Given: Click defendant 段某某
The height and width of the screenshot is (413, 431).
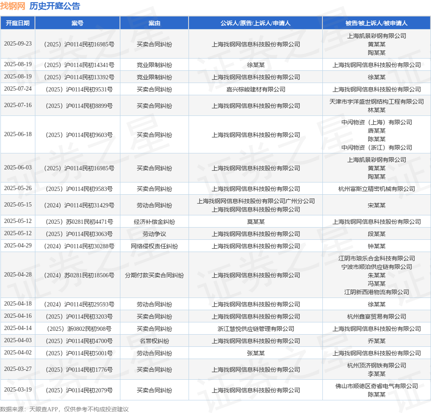Looking at the screenshot, I should pos(377,234).
